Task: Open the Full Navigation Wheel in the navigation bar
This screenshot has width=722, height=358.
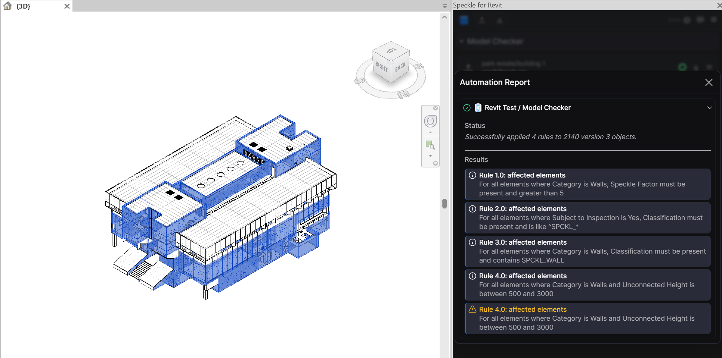Action: 430,121
